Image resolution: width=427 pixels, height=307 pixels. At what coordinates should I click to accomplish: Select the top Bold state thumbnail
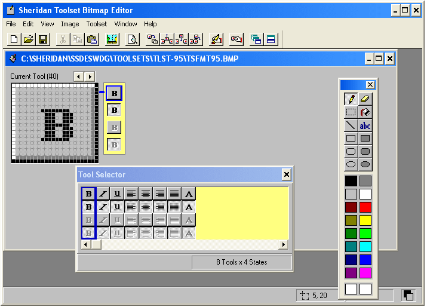[114, 93]
